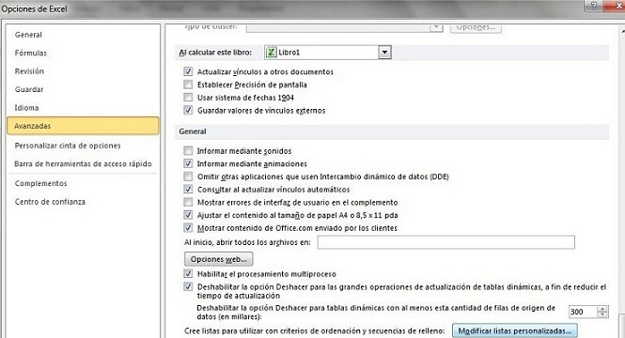Click the General section header text
The height and width of the screenshot is (338, 625).
point(193,131)
